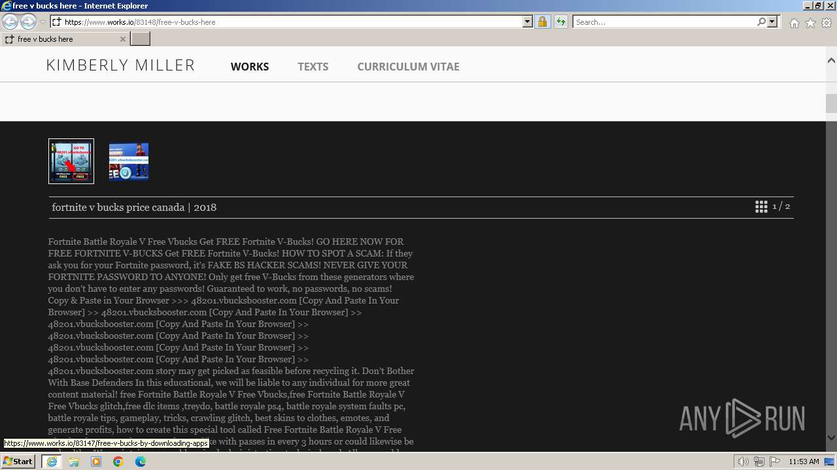Screen dimensions: 837x470
Task: Click the '1 / 2' image counter
Action: pos(781,206)
